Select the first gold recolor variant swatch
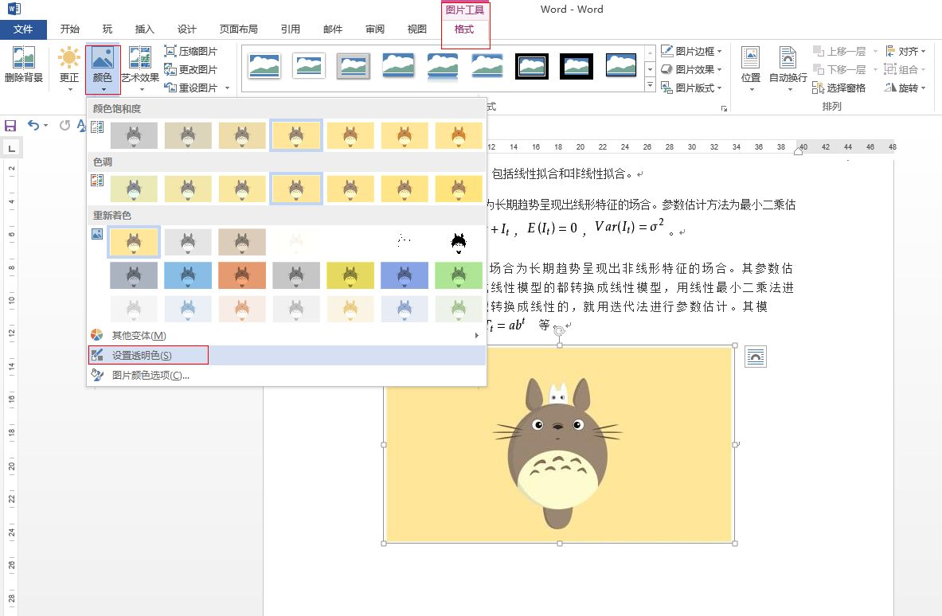 click(x=133, y=240)
